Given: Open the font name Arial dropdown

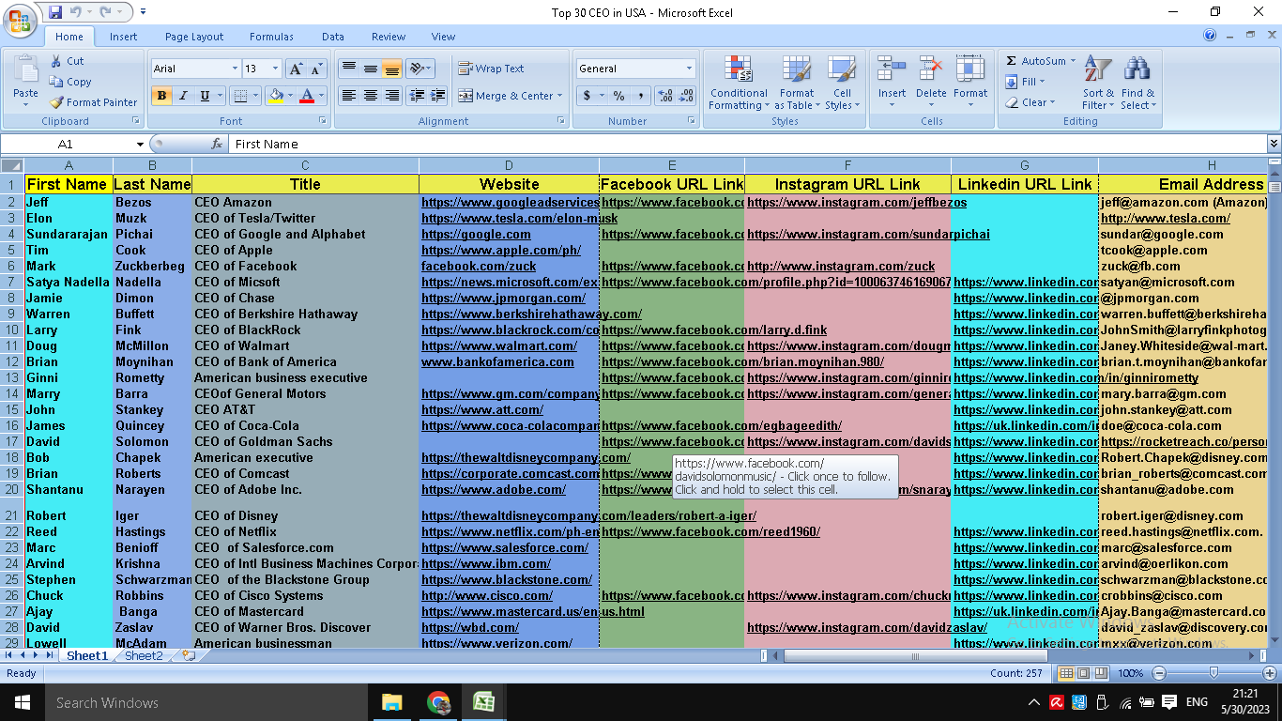Looking at the screenshot, I should [x=235, y=69].
